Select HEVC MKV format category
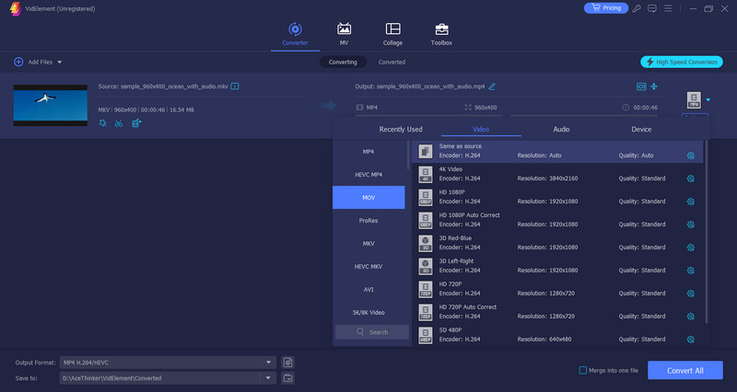Viewport: 737px width, 392px height. pos(368,267)
